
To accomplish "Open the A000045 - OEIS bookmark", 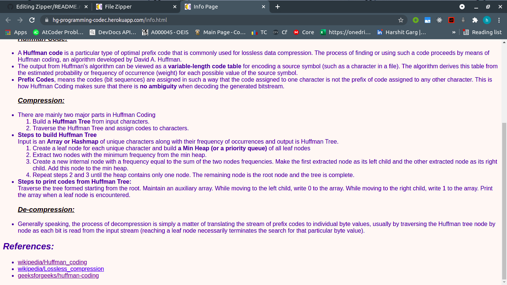I will (x=166, y=32).
